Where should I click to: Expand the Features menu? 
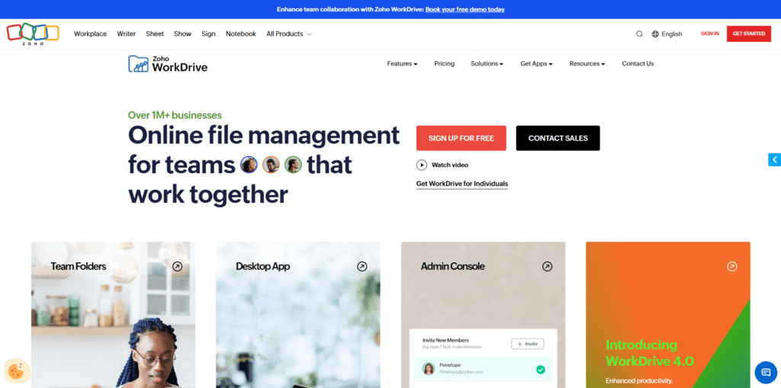point(402,64)
